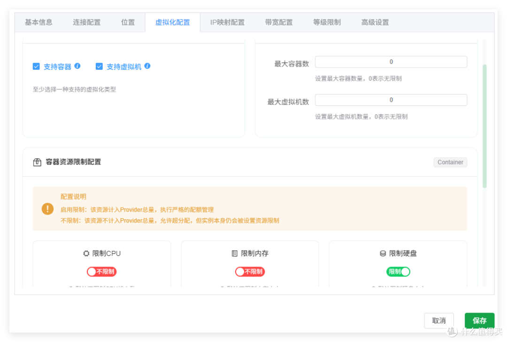Viewport: 507px width, 342px height.
Task: Click the 配置说明 heading text
Action: point(73,197)
